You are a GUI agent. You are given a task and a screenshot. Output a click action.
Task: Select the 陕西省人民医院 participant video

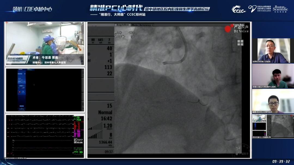(x=273, y=51)
